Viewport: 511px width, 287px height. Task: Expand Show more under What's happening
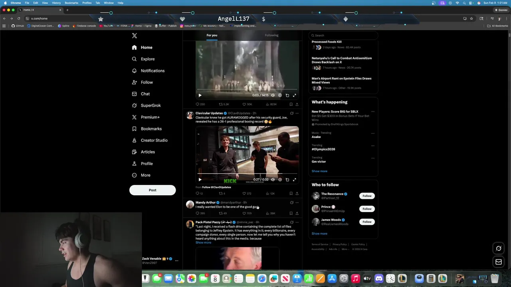[x=319, y=171]
